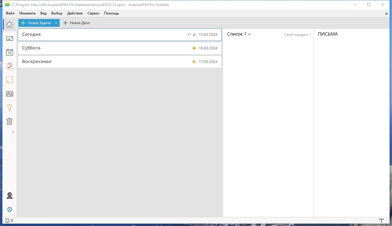The height and width of the screenshot is (226, 392).
Task: Open the Passwords key icon
Action: (x=9, y=107)
